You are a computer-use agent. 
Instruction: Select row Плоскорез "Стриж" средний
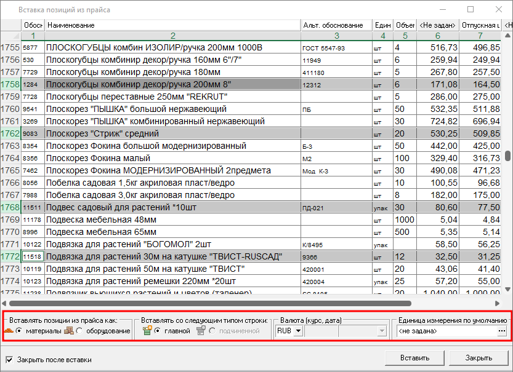click(172, 133)
